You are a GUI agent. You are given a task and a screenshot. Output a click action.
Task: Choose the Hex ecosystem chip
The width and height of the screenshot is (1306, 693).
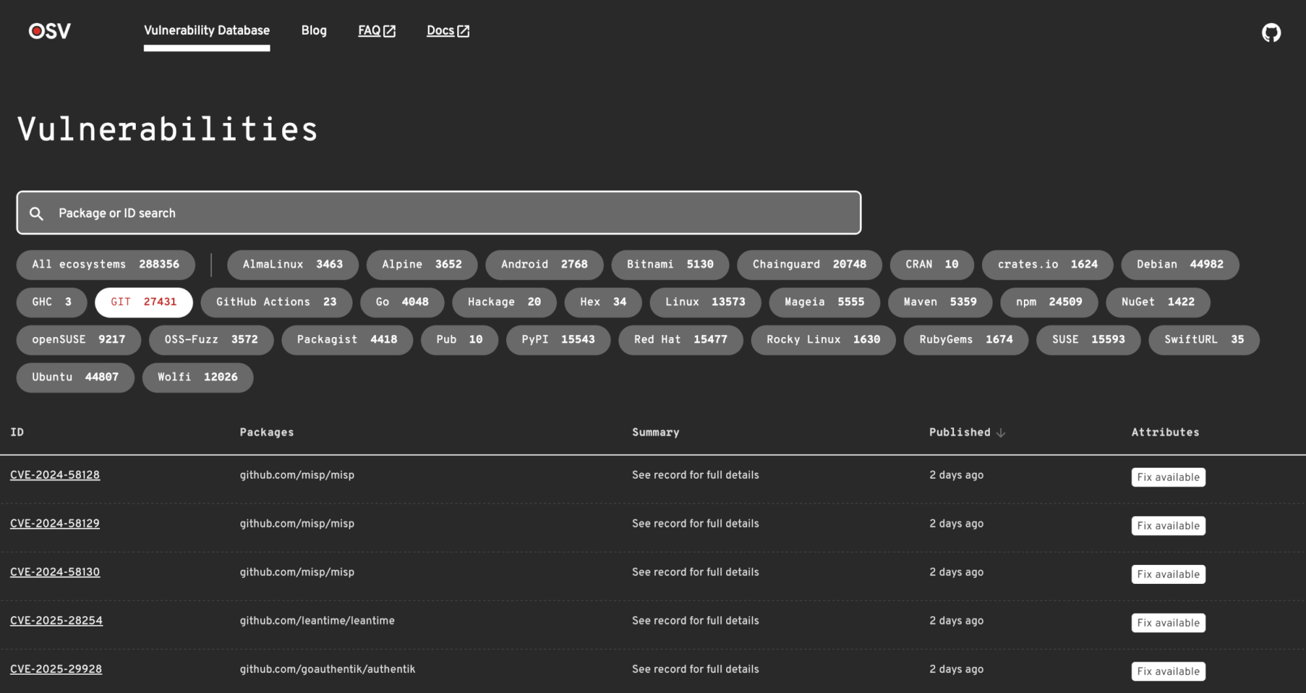(603, 302)
